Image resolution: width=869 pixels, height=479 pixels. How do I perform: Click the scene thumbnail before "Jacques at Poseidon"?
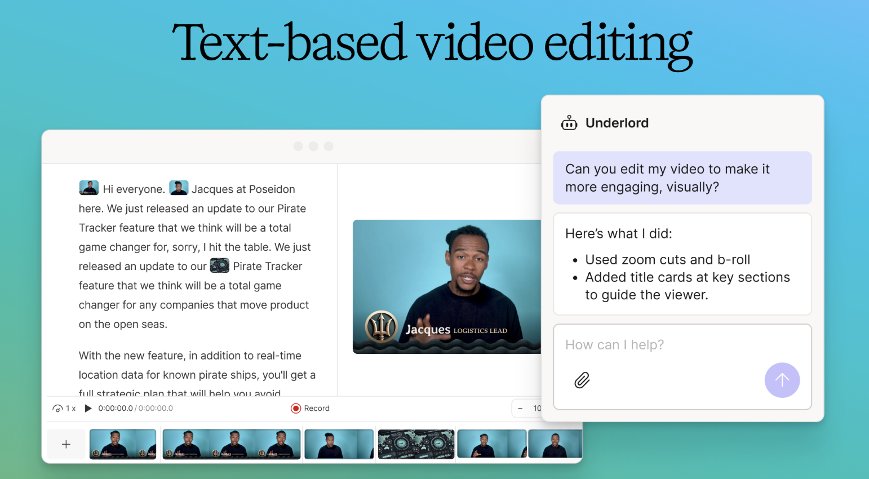(x=179, y=188)
